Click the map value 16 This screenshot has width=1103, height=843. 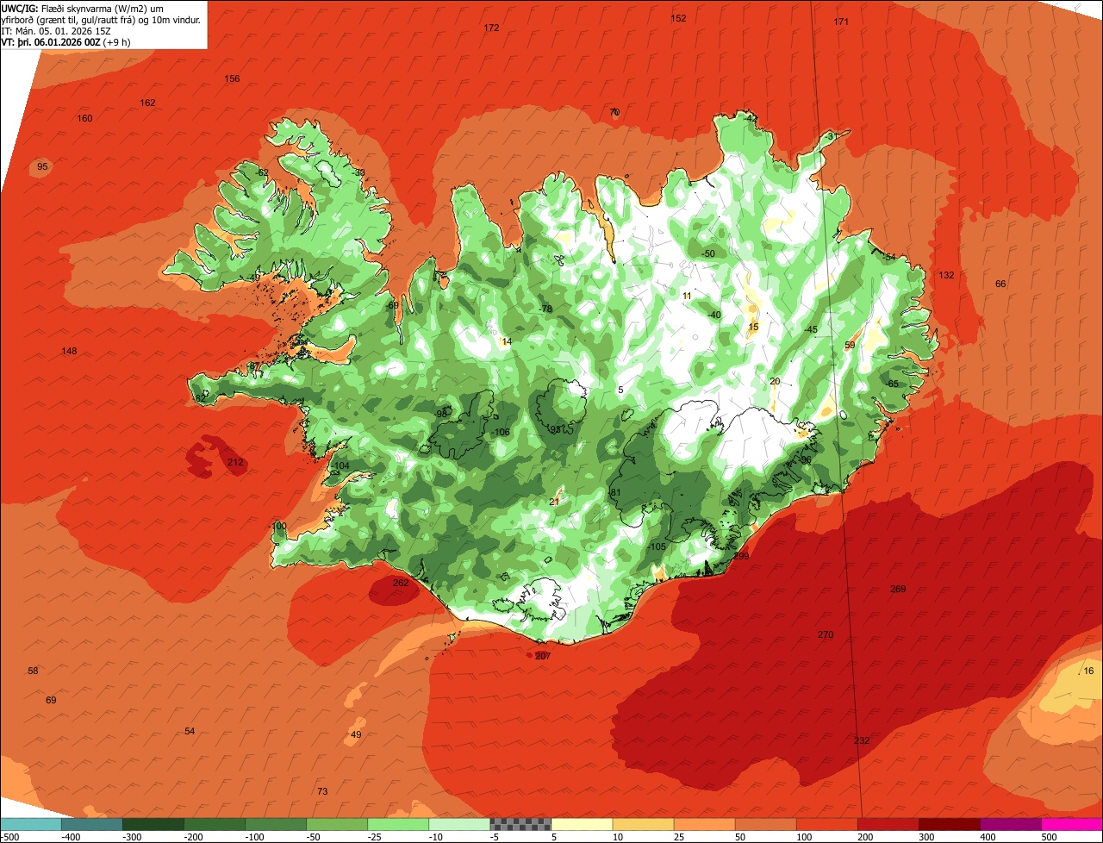1088,671
